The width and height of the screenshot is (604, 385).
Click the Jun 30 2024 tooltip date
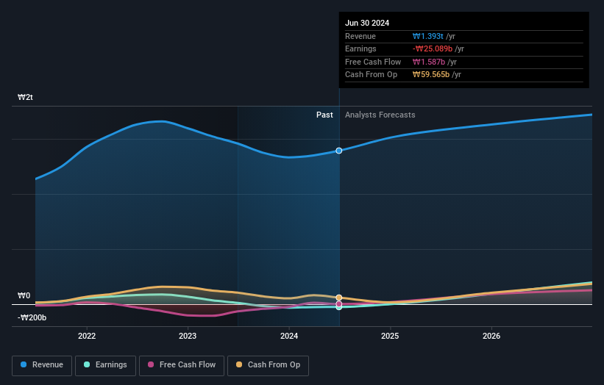(x=367, y=23)
